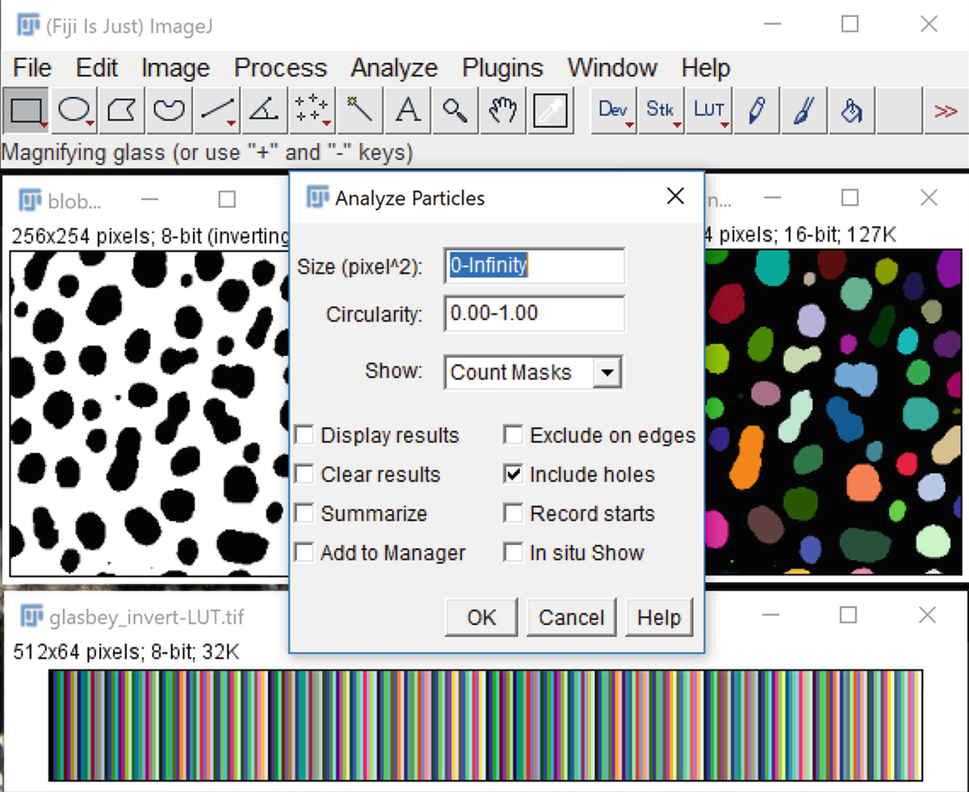Screen dimensions: 969x792
Task: Activate the Color picker eyedropper tool
Action: coord(551,111)
